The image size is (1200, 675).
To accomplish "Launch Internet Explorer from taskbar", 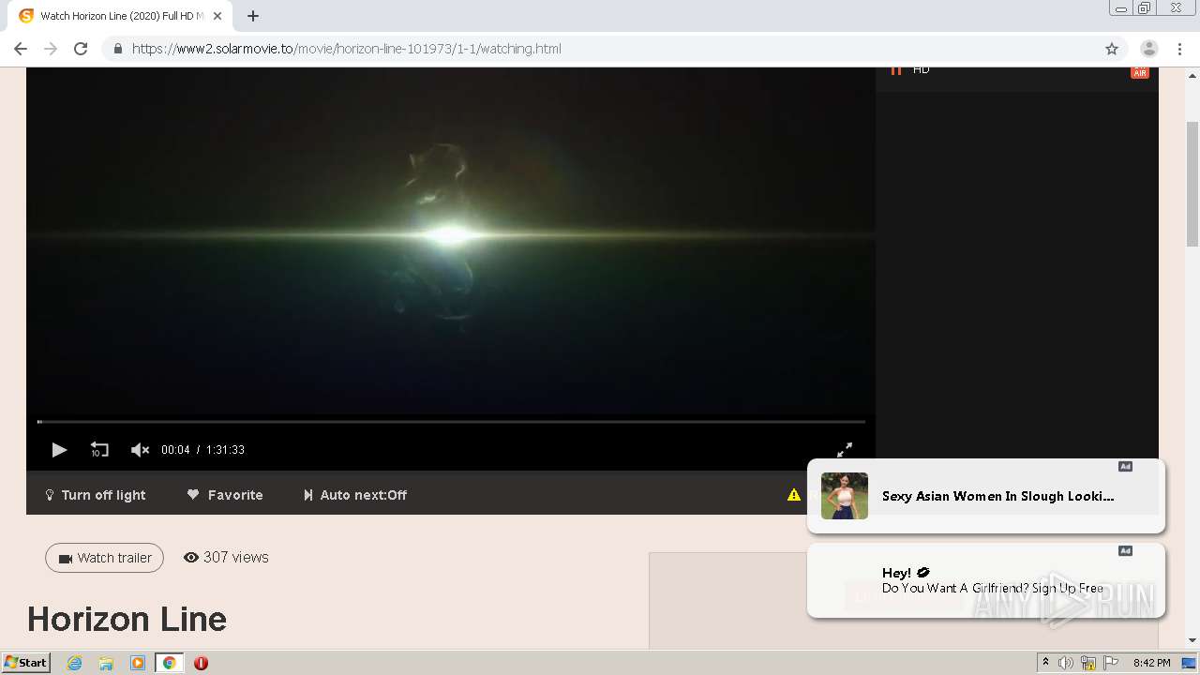I will click(x=74, y=663).
